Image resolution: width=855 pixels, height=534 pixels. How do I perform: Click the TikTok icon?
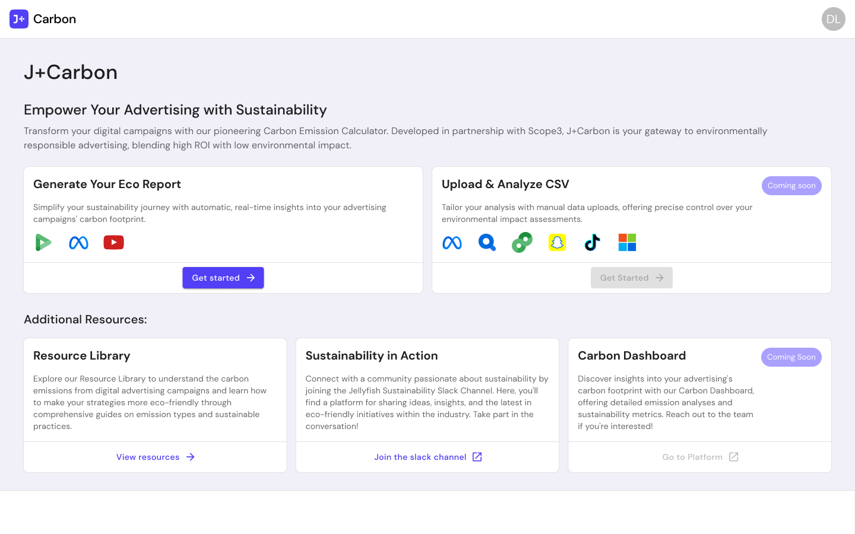(x=592, y=242)
